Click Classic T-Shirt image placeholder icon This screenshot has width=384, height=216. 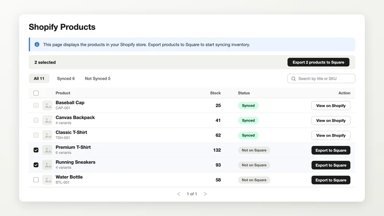coord(47,135)
